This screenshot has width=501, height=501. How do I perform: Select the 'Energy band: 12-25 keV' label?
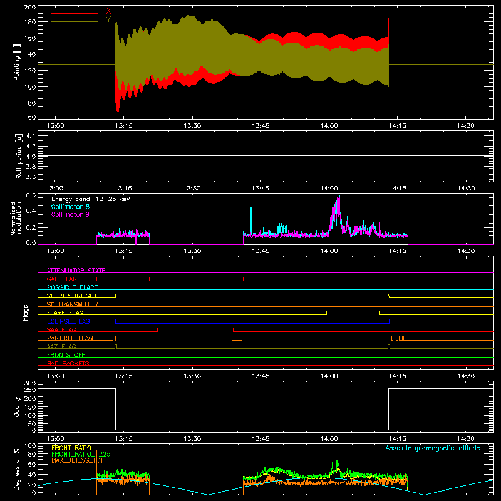click(x=91, y=199)
